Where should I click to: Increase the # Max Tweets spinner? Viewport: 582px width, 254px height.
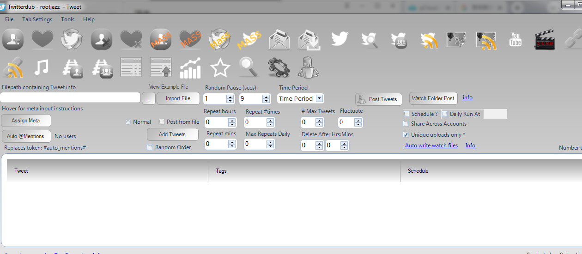click(x=319, y=120)
